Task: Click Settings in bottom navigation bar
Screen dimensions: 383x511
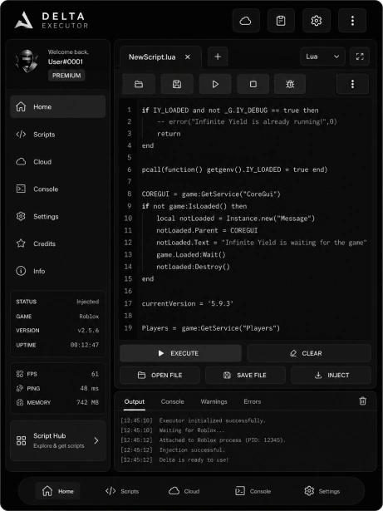Action: tap(322, 491)
